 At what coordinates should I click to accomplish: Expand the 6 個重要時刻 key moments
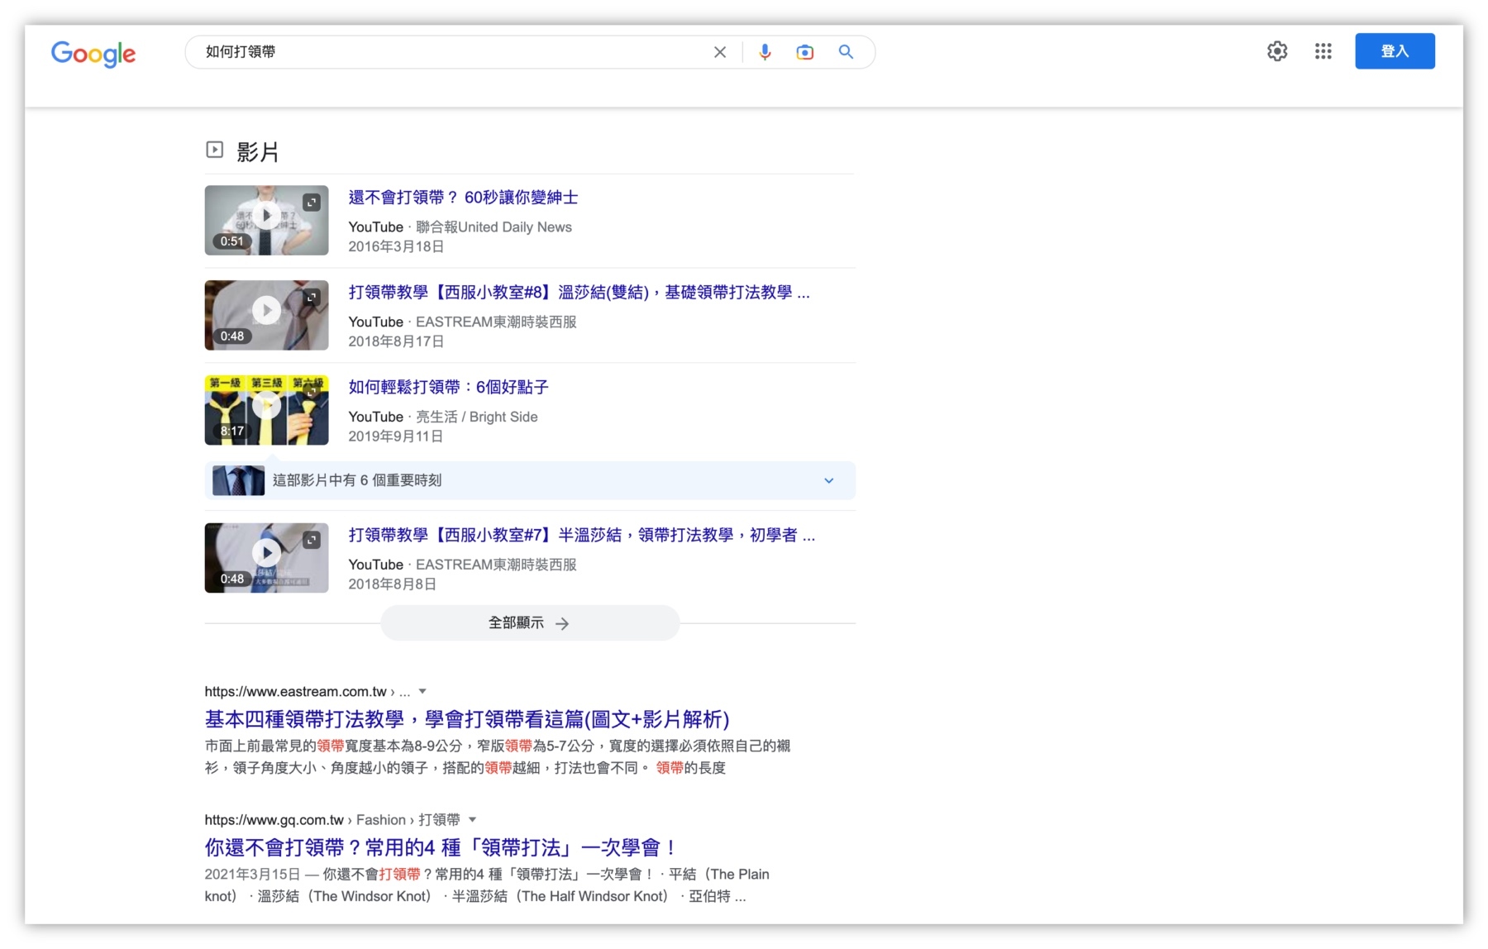pos(828,480)
